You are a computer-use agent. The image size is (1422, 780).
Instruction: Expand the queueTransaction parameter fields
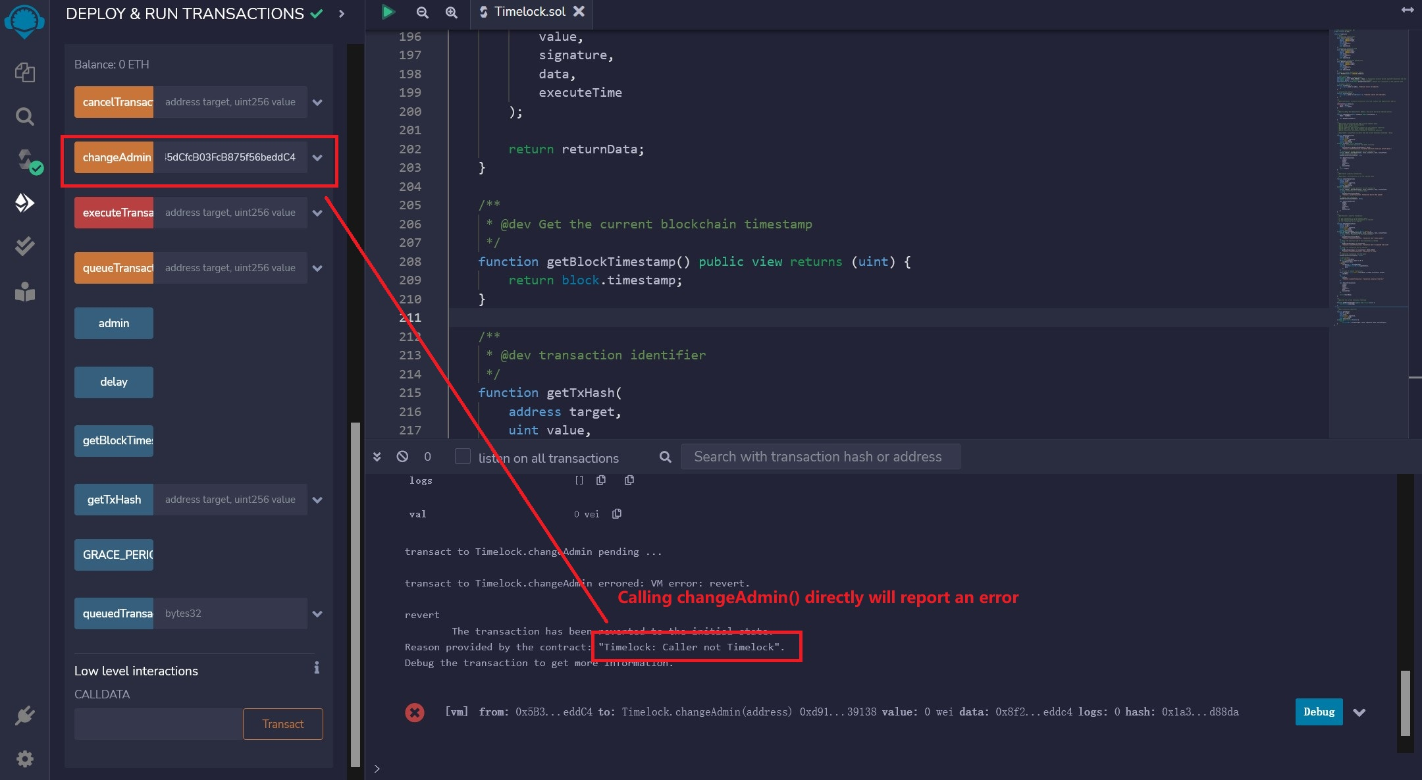[318, 268]
